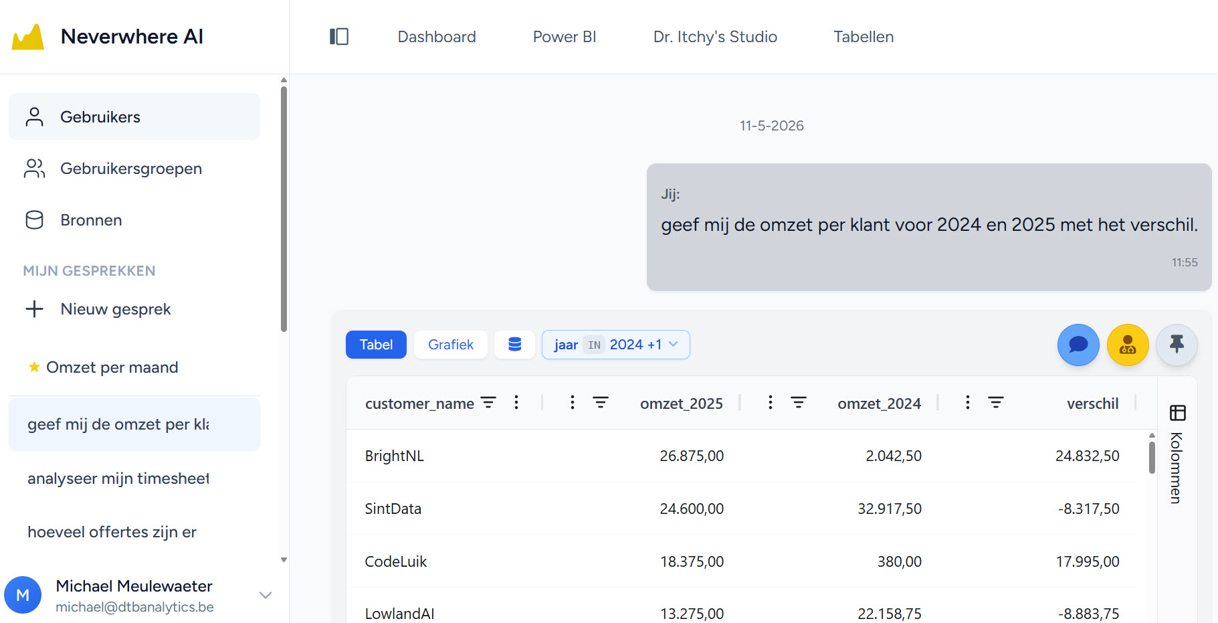Click the yellow analyst person button

coord(1128,345)
